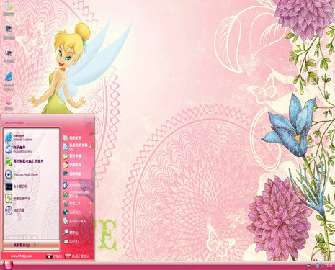Select the My Computer desktop icon
This screenshot has height=270, width=335.
(x=9, y=32)
